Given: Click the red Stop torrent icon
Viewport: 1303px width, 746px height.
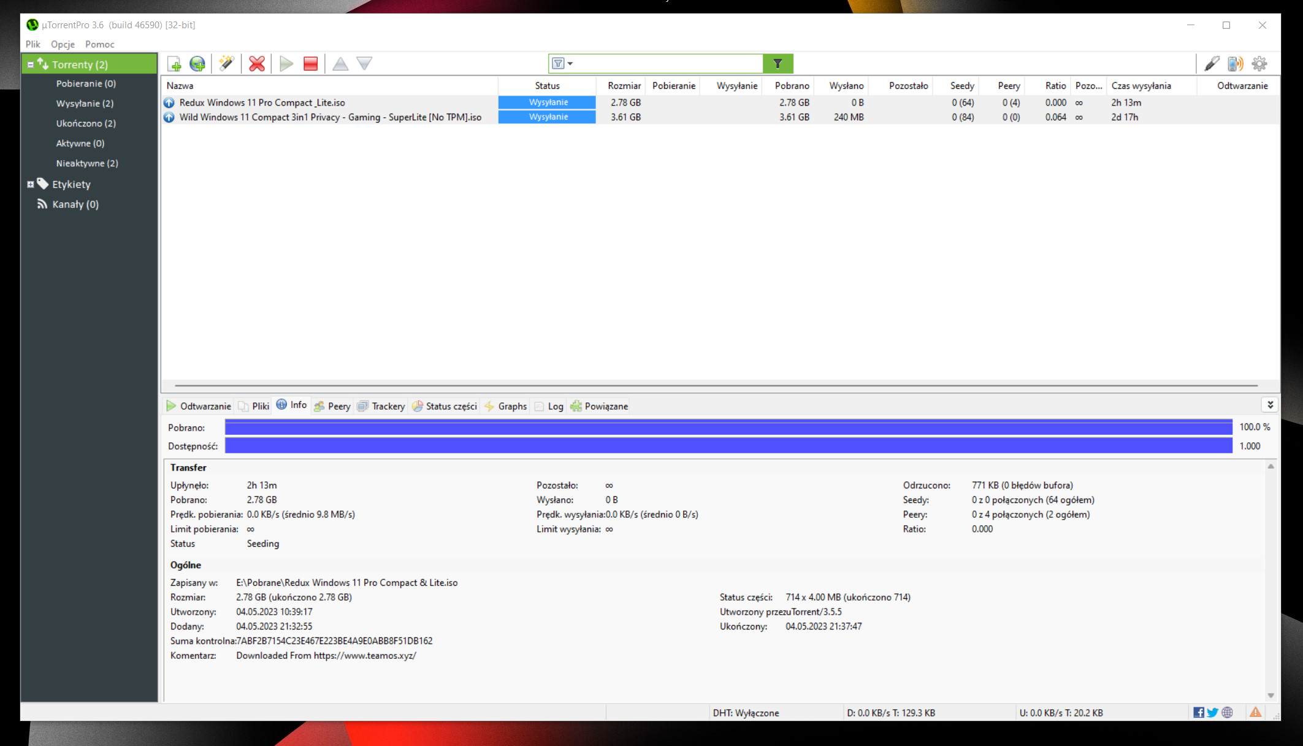Looking at the screenshot, I should (x=311, y=64).
